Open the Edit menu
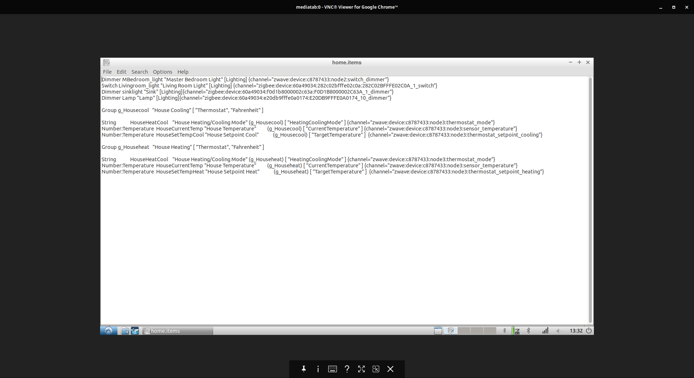 [x=121, y=72]
